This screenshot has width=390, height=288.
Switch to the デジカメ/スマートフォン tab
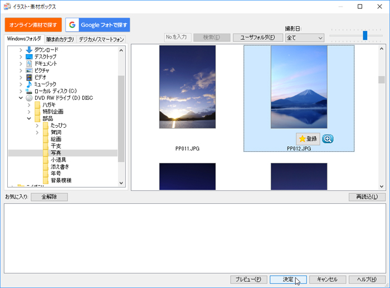tap(101, 40)
